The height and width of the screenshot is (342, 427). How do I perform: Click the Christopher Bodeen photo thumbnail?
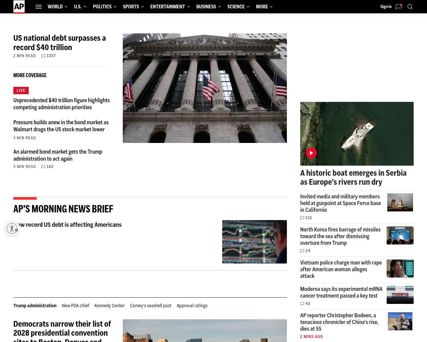400,321
